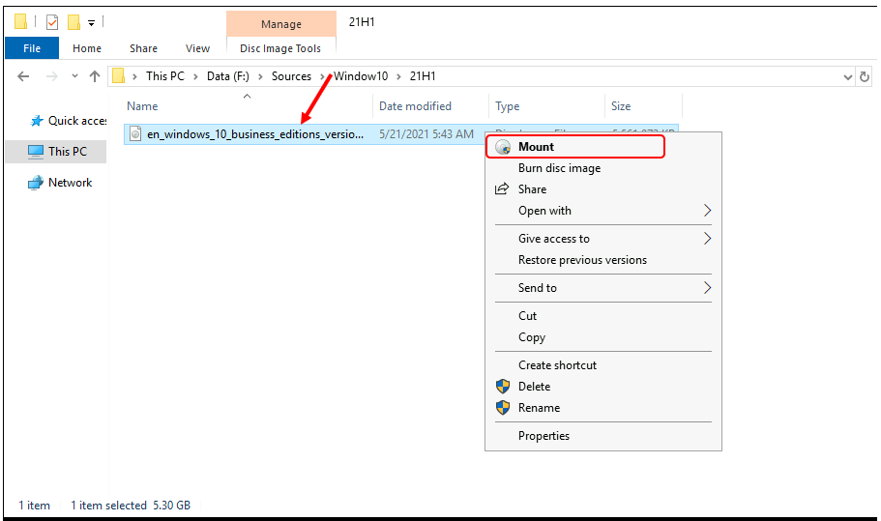This screenshot has height=521, width=881.
Task: Click 21H1 in the address path
Action: [x=423, y=76]
